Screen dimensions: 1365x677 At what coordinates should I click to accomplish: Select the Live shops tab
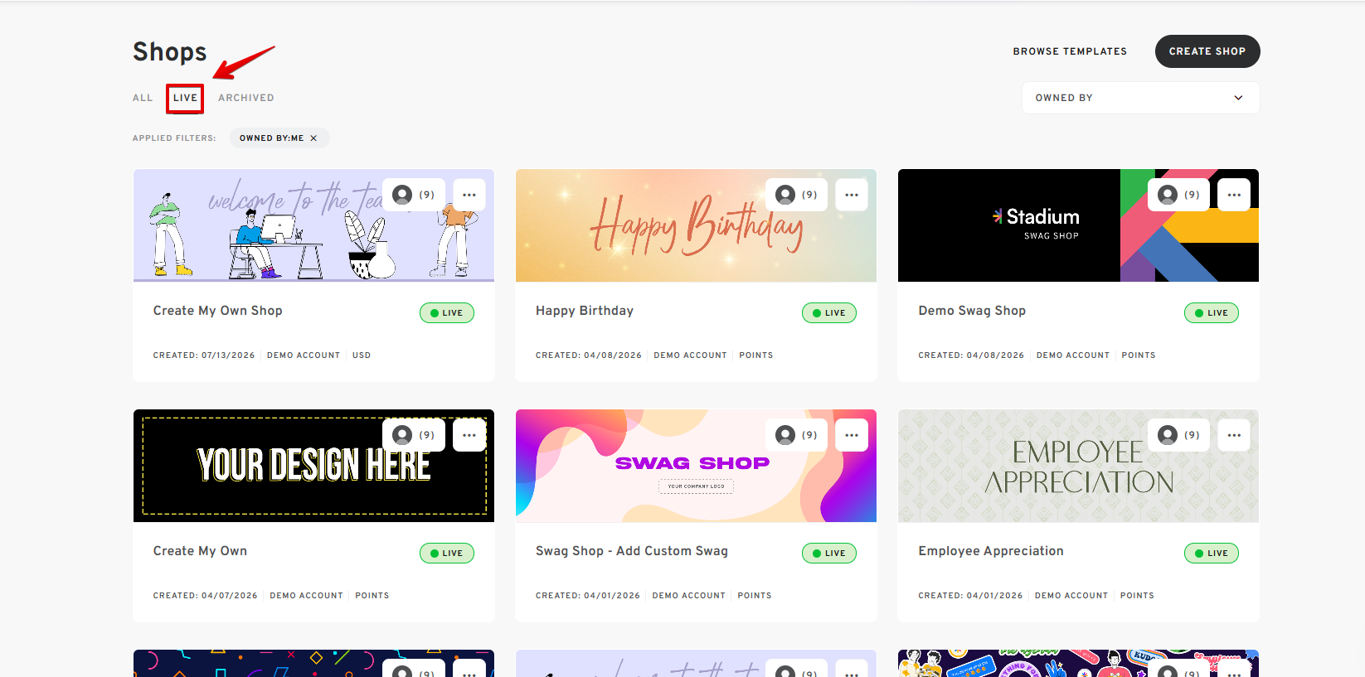point(185,98)
